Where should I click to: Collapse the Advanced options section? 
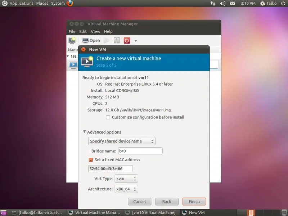tap(85, 132)
